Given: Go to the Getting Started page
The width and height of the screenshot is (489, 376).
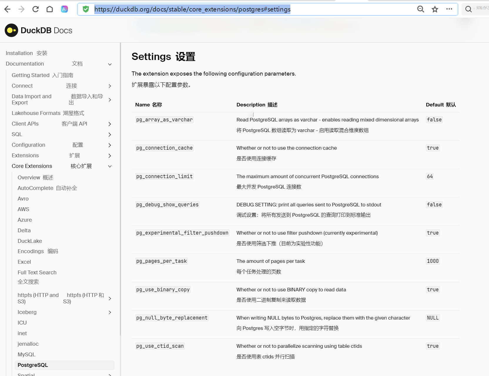Looking at the screenshot, I should pos(31,75).
